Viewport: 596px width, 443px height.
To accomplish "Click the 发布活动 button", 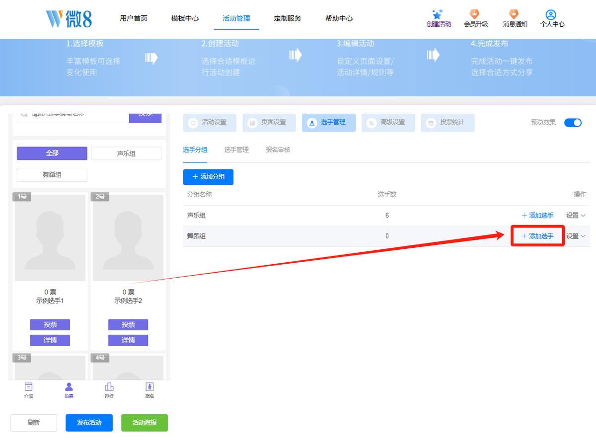I will [x=89, y=423].
